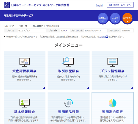
Task: Open the 運用割合変更 title link
Action: point(112,112)
